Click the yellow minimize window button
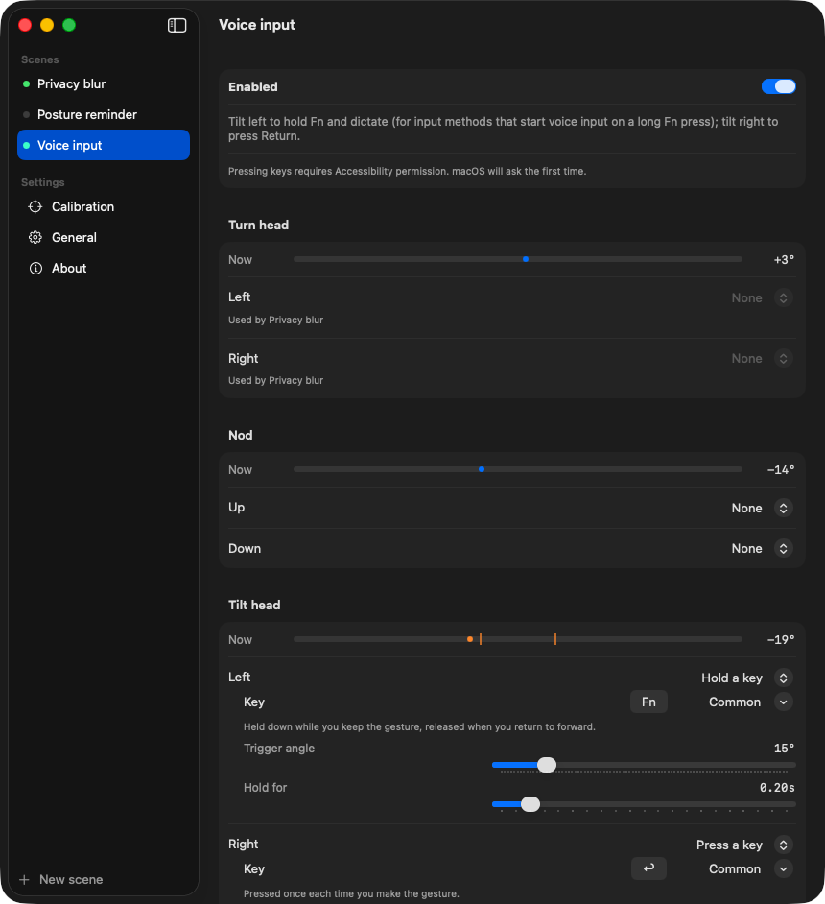Image resolution: width=825 pixels, height=904 pixels. pyautogui.click(x=47, y=25)
